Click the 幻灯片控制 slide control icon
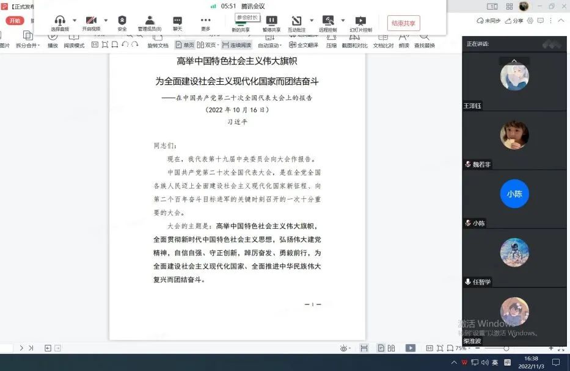Viewport: 570px width, 371px height. click(x=360, y=23)
